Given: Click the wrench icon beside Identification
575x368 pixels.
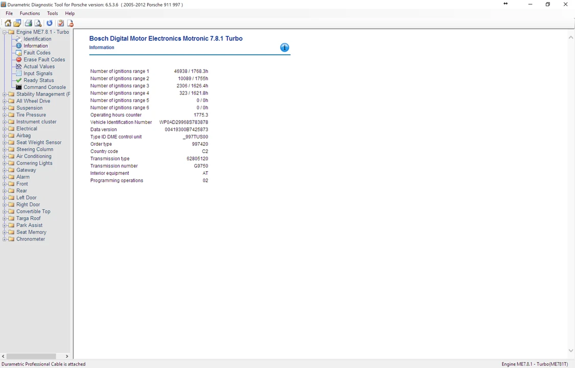Looking at the screenshot, I should click(x=19, y=39).
